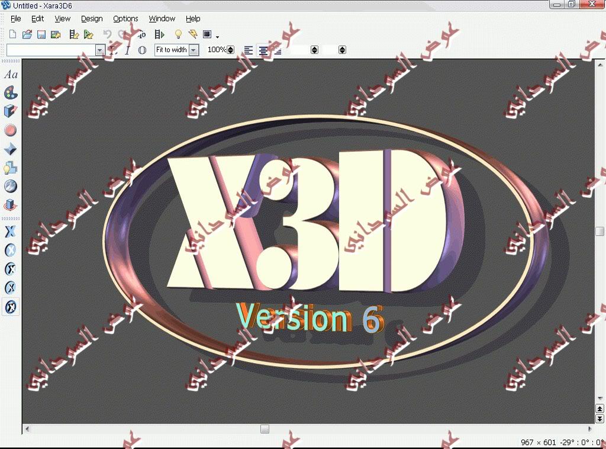This screenshot has width=606, height=449.
Task: Open Text options with the Aa icon
Action: coord(11,74)
